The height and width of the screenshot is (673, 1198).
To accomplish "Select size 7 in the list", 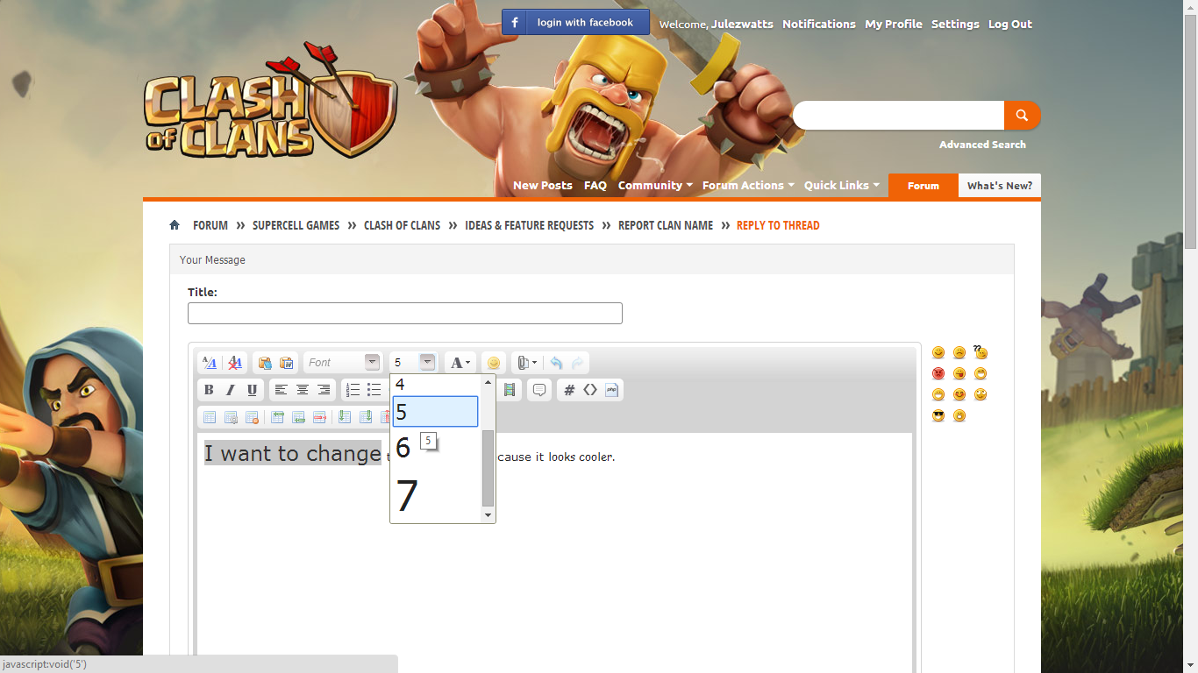I will tap(436, 496).
